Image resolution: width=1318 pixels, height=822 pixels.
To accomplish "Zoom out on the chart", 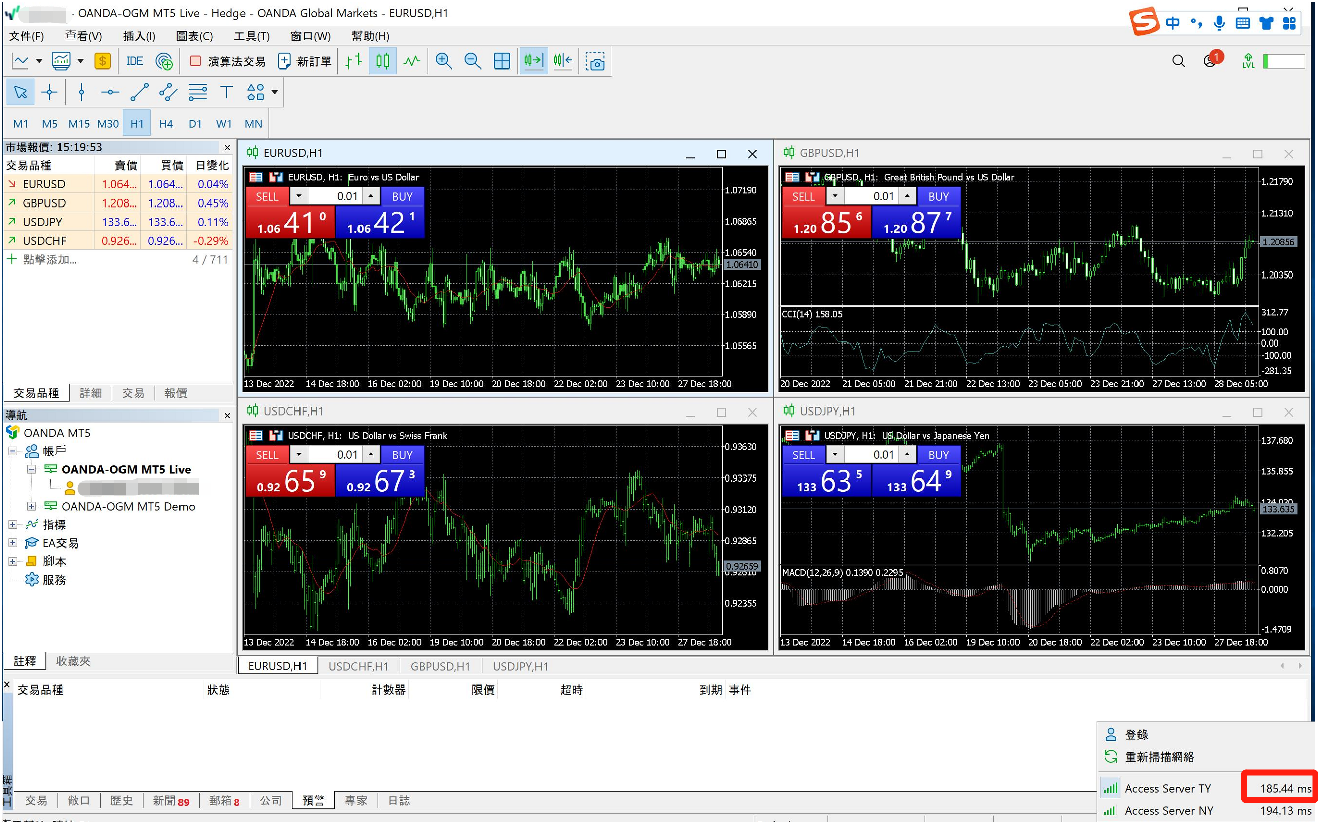I will click(x=472, y=61).
